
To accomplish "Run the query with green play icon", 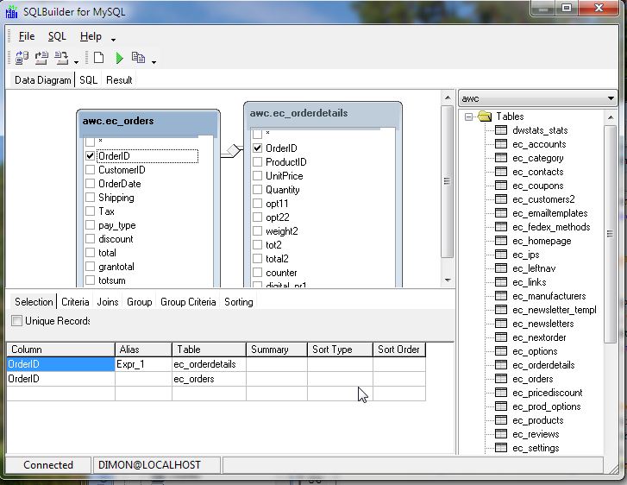I will 119,58.
